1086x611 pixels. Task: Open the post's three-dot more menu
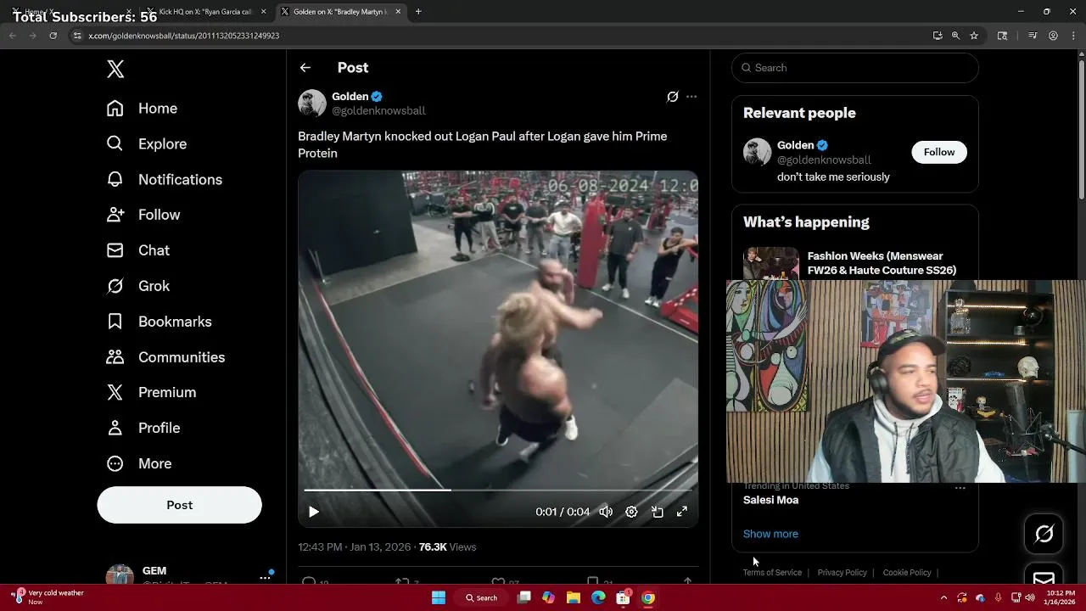[691, 97]
